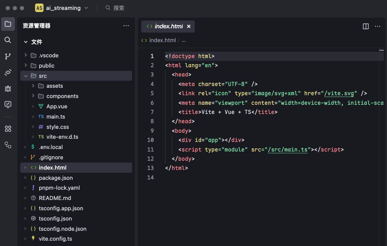The image size is (387, 246).
Task: Click the search field in title bar
Action: 119,8
